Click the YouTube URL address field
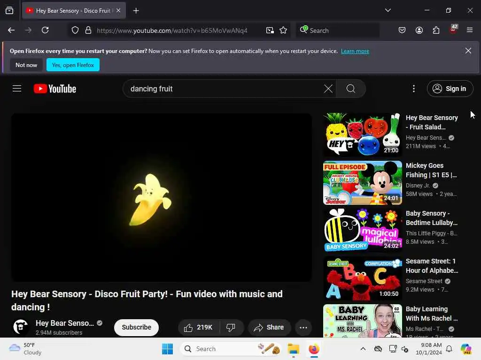481x360 pixels. coord(172,30)
